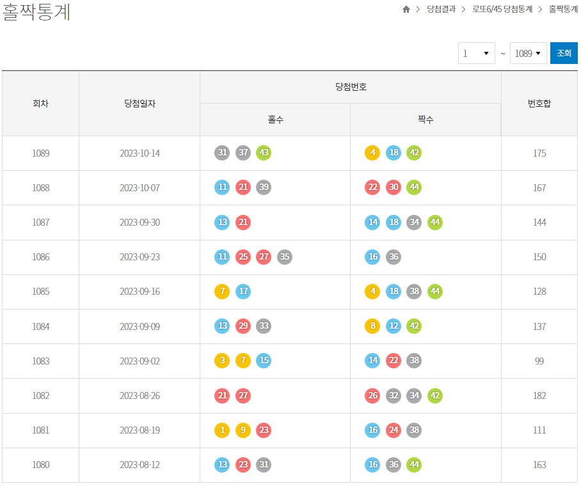581x486 pixels.
Task: Select ball number 43 in round 1089
Action: pyautogui.click(x=264, y=153)
